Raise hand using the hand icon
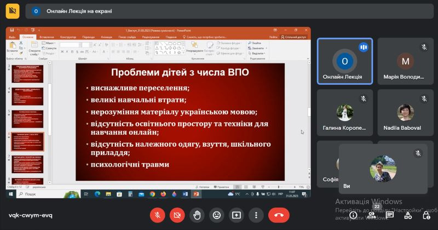 point(197,215)
